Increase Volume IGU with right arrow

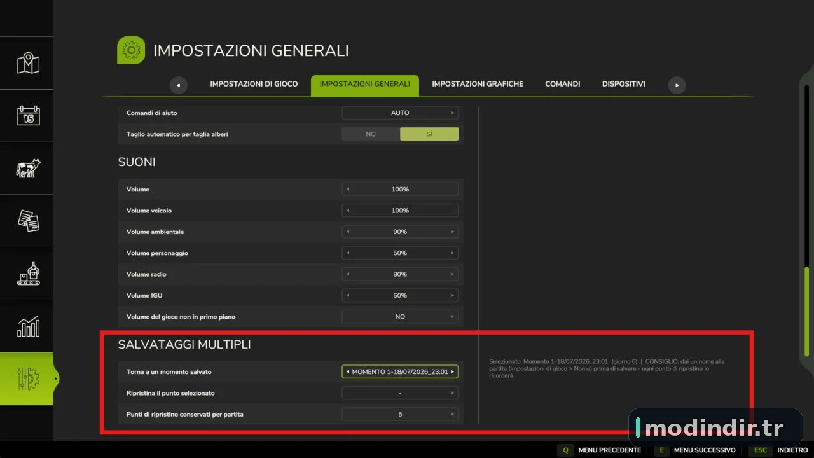click(452, 296)
